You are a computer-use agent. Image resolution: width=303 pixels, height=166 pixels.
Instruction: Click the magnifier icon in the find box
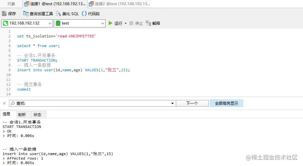click(13, 103)
